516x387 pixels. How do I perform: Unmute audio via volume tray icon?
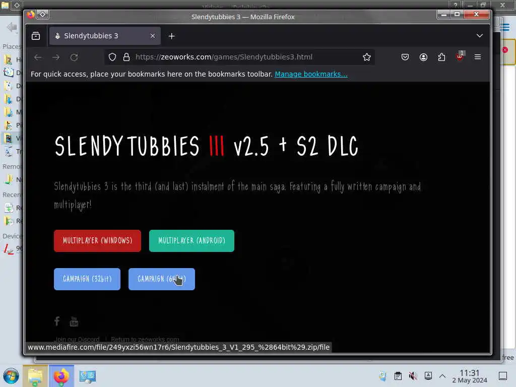(x=413, y=376)
